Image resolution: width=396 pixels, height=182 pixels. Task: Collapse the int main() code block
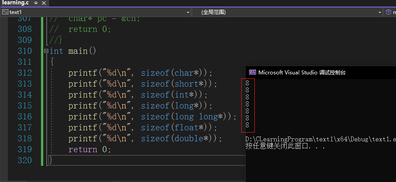46,51
